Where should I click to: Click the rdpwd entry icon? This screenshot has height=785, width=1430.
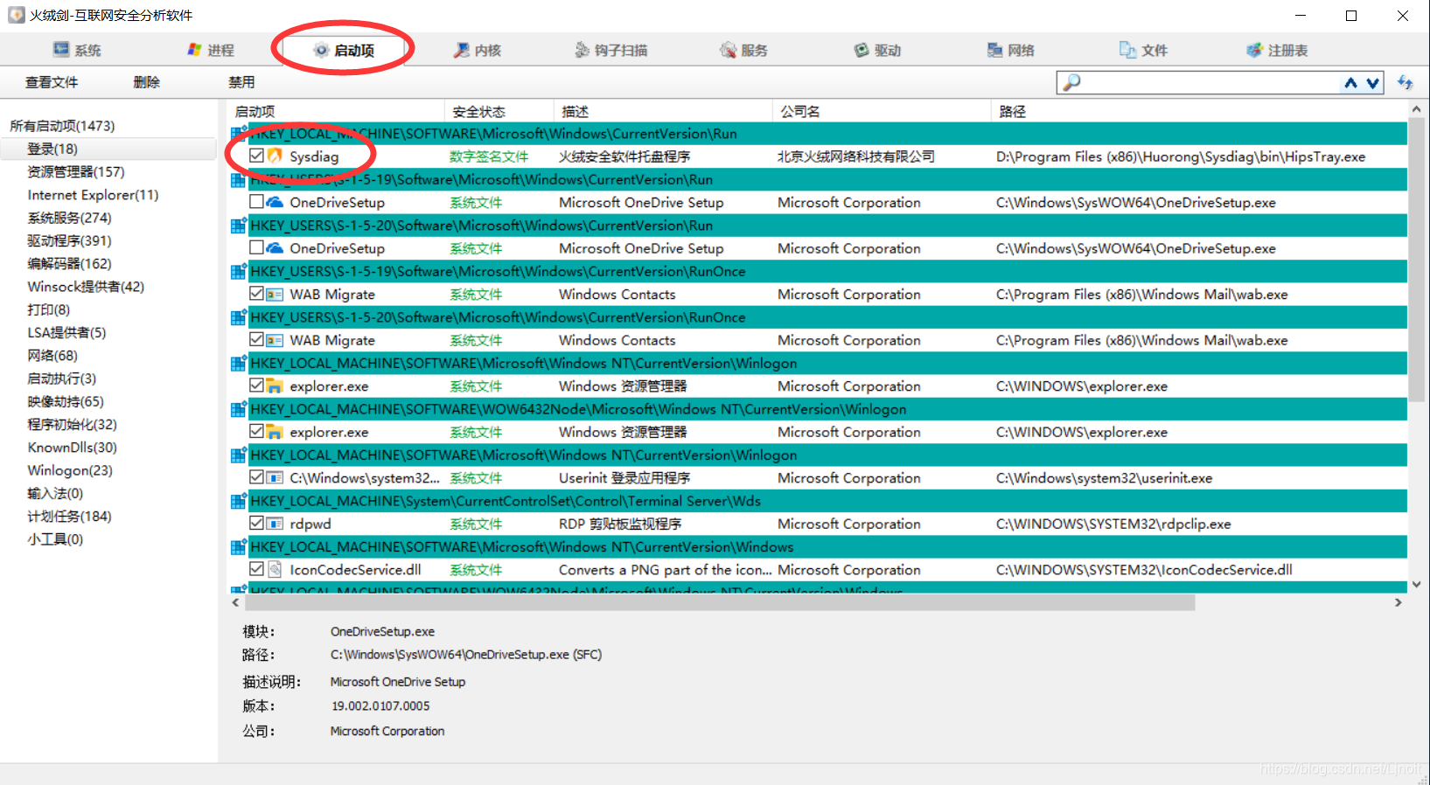pos(275,524)
